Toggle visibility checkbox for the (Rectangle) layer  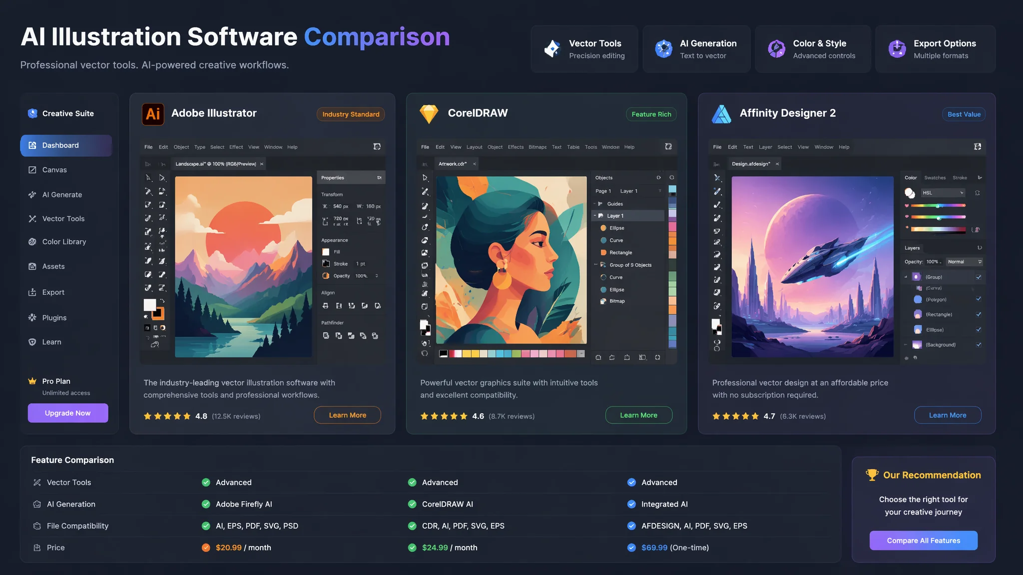(x=979, y=314)
